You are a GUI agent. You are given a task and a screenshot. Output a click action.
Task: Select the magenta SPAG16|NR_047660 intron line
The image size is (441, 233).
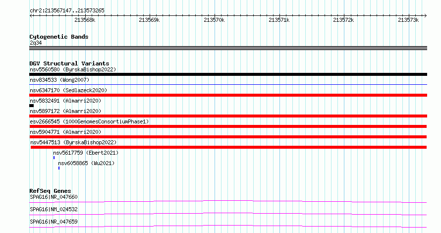click(228, 201)
